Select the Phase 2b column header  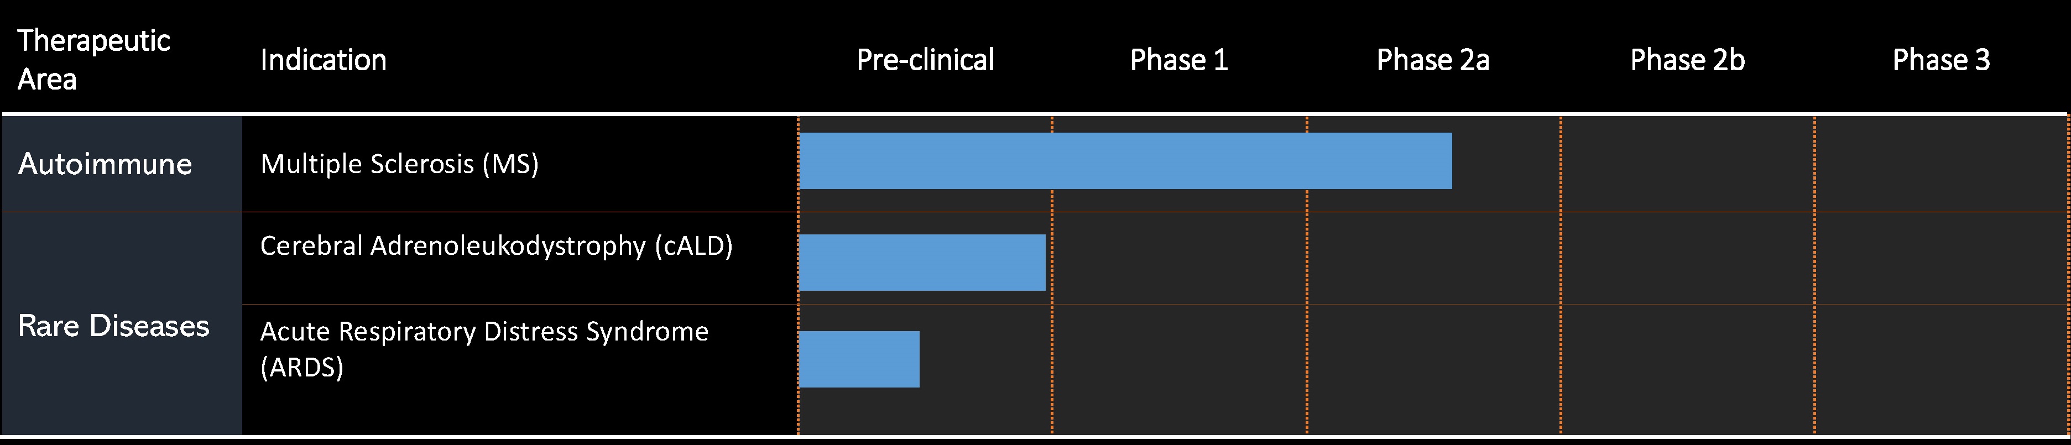(x=1687, y=60)
